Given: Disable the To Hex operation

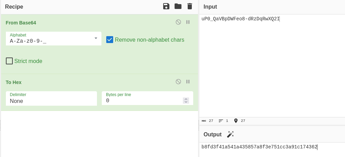Looking at the screenshot, I should pos(178,82).
